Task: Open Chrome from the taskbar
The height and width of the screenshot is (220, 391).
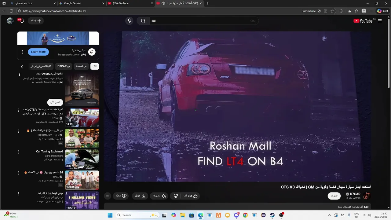Action: (x=245, y=215)
